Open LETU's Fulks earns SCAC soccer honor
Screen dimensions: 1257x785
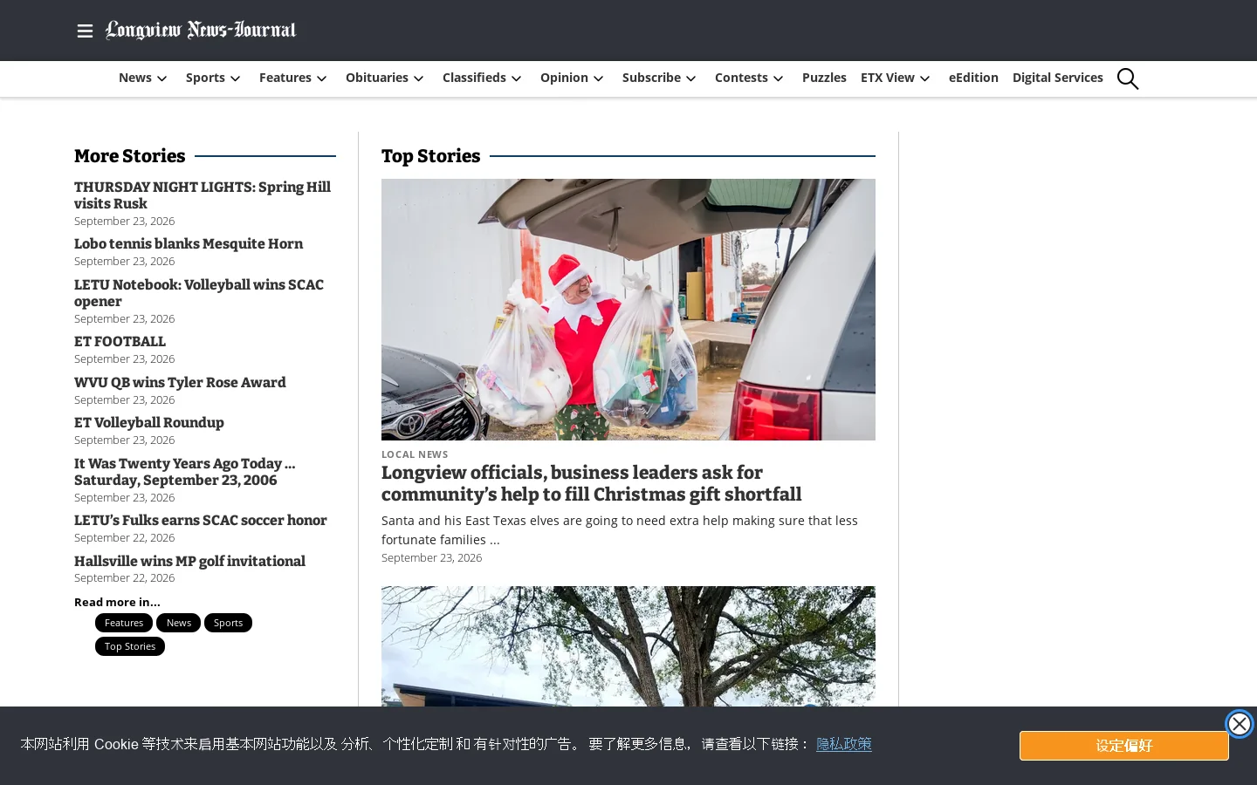201,521
